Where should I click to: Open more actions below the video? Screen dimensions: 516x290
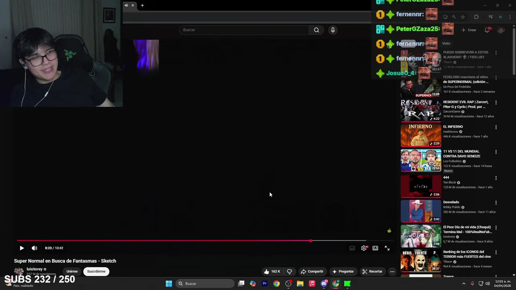(392, 271)
